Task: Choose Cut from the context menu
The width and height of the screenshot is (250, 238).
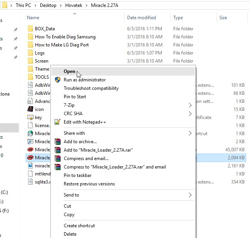Action: (x=123, y=206)
